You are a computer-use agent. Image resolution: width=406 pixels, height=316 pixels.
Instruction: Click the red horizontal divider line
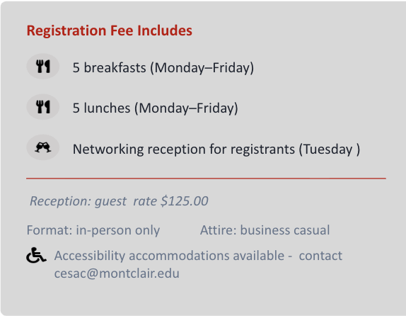tap(206, 179)
